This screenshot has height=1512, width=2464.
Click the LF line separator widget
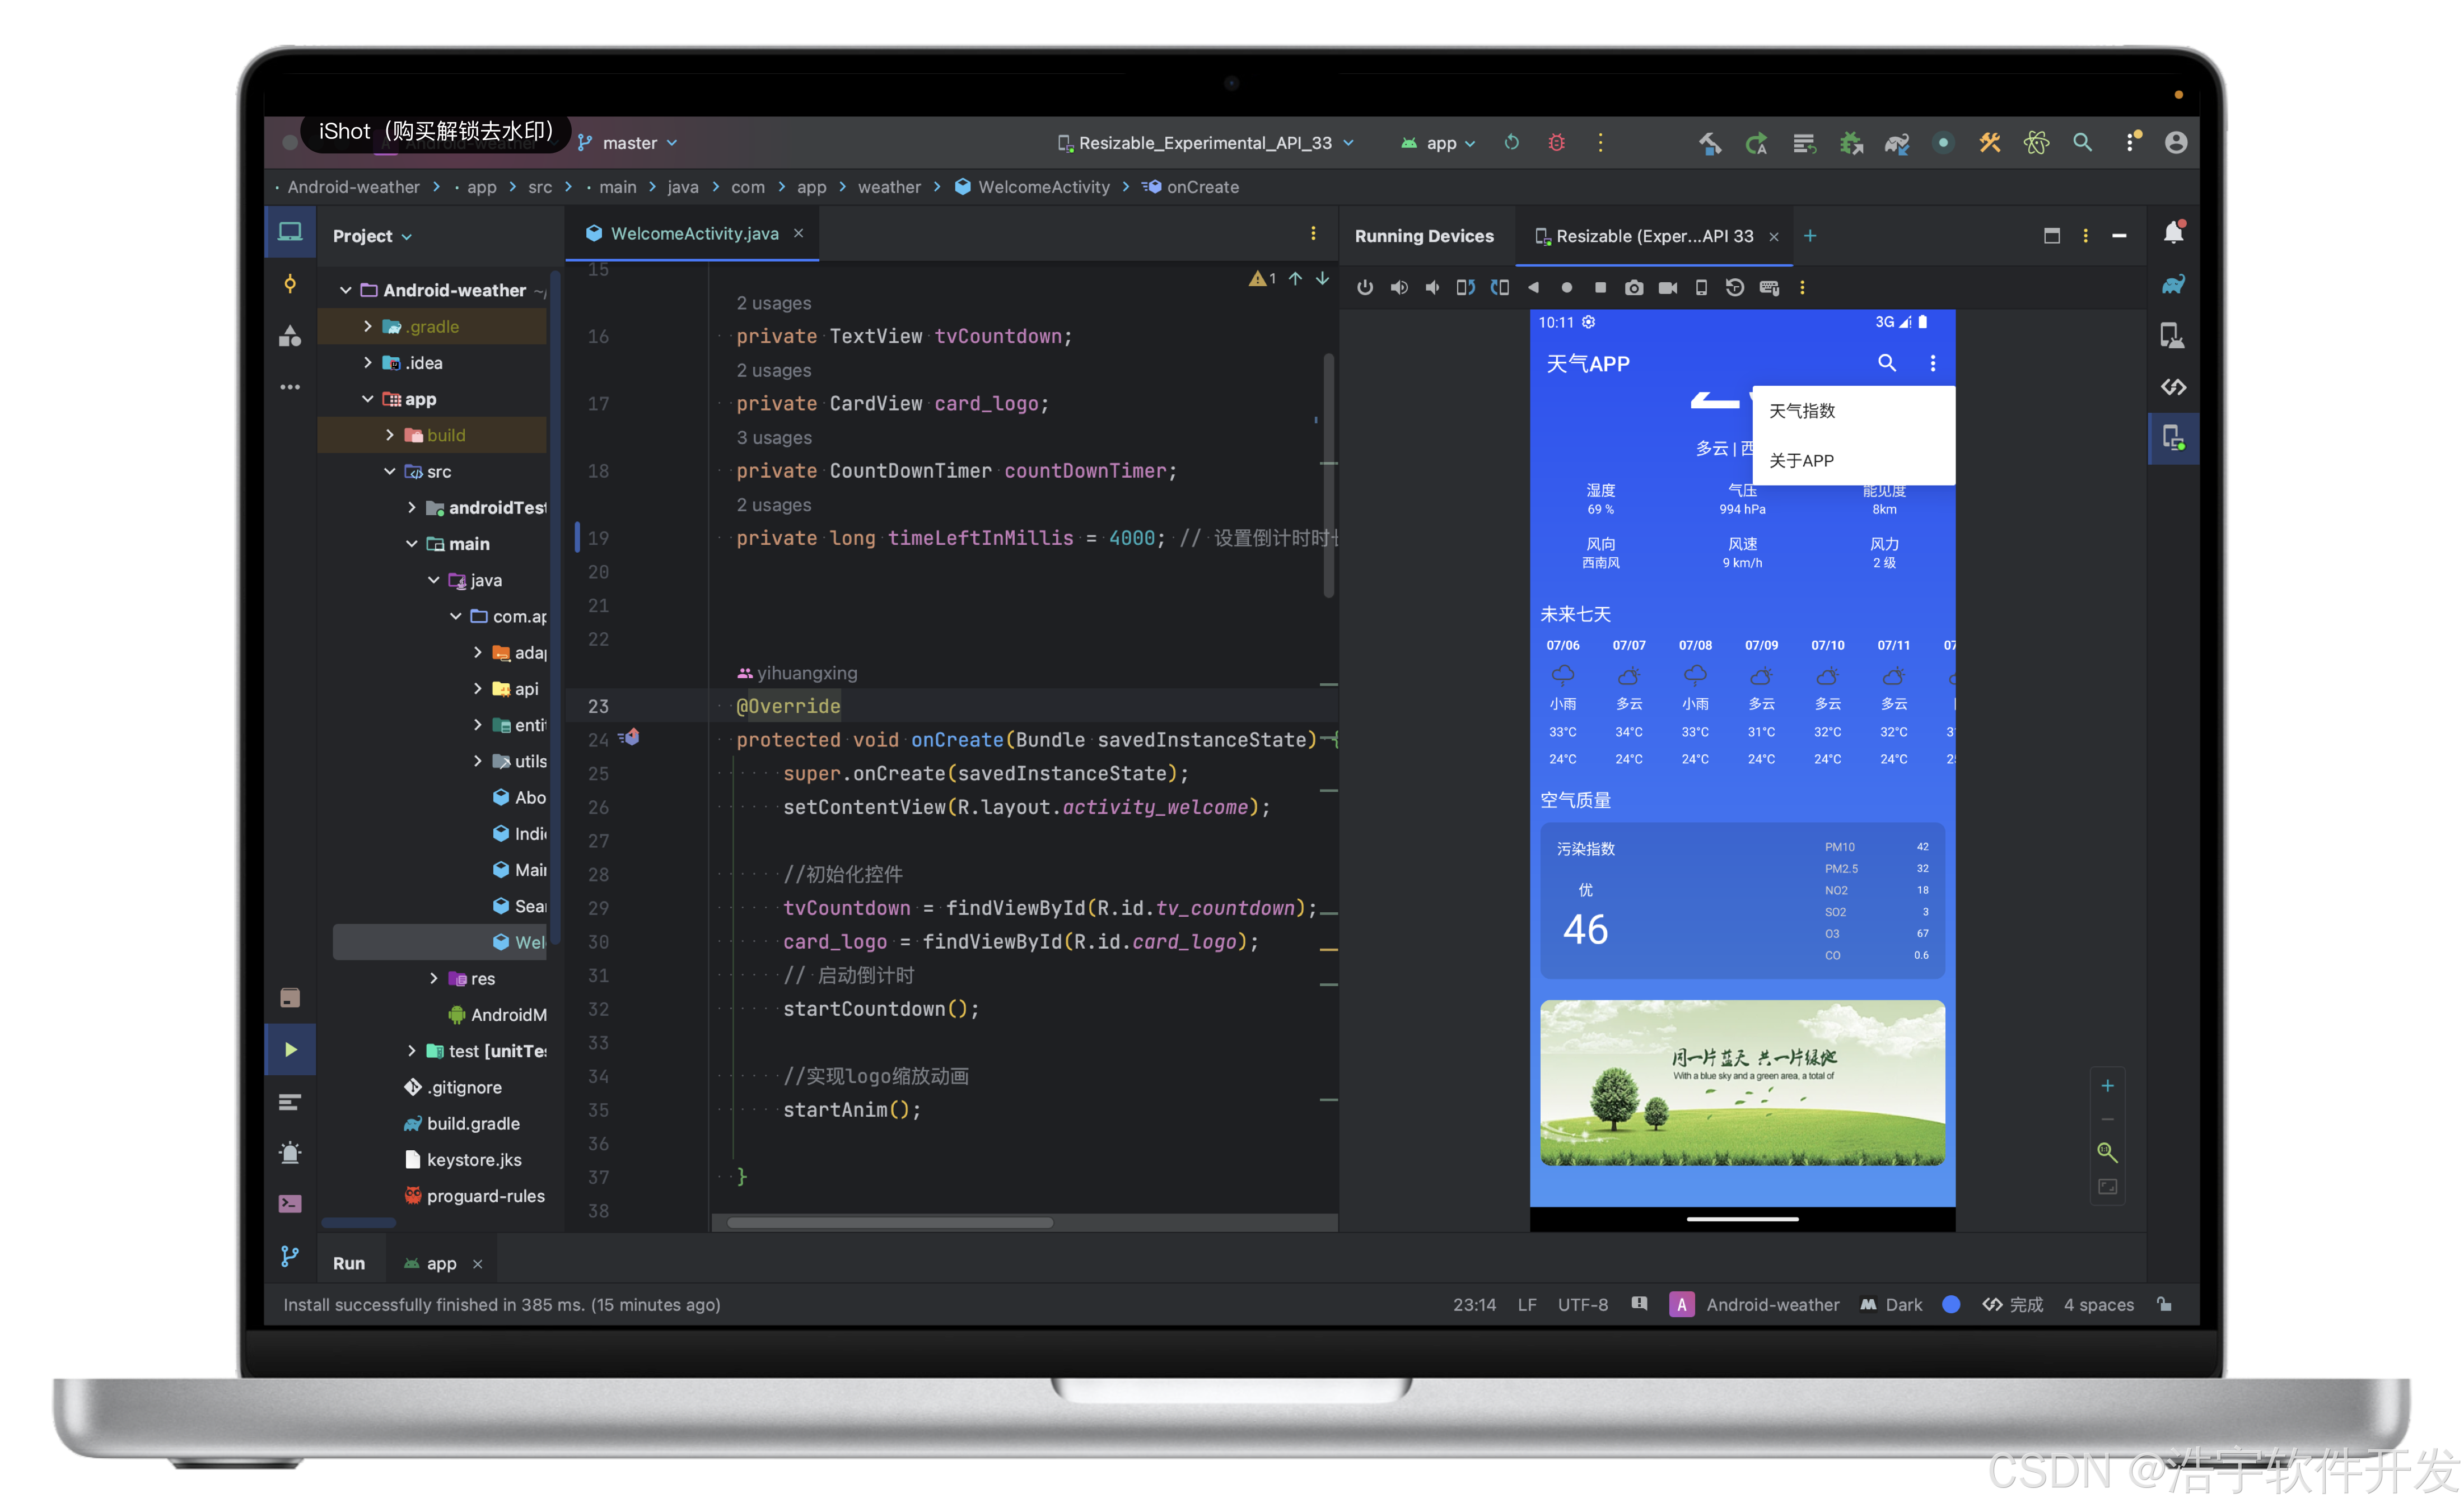click(x=1527, y=1305)
